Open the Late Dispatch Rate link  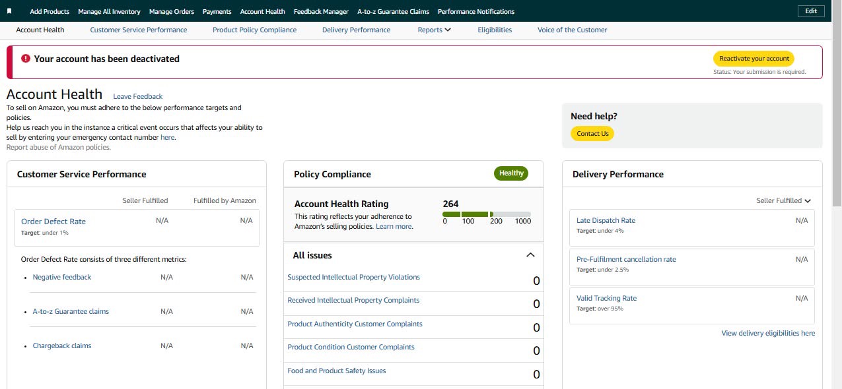click(x=606, y=220)
